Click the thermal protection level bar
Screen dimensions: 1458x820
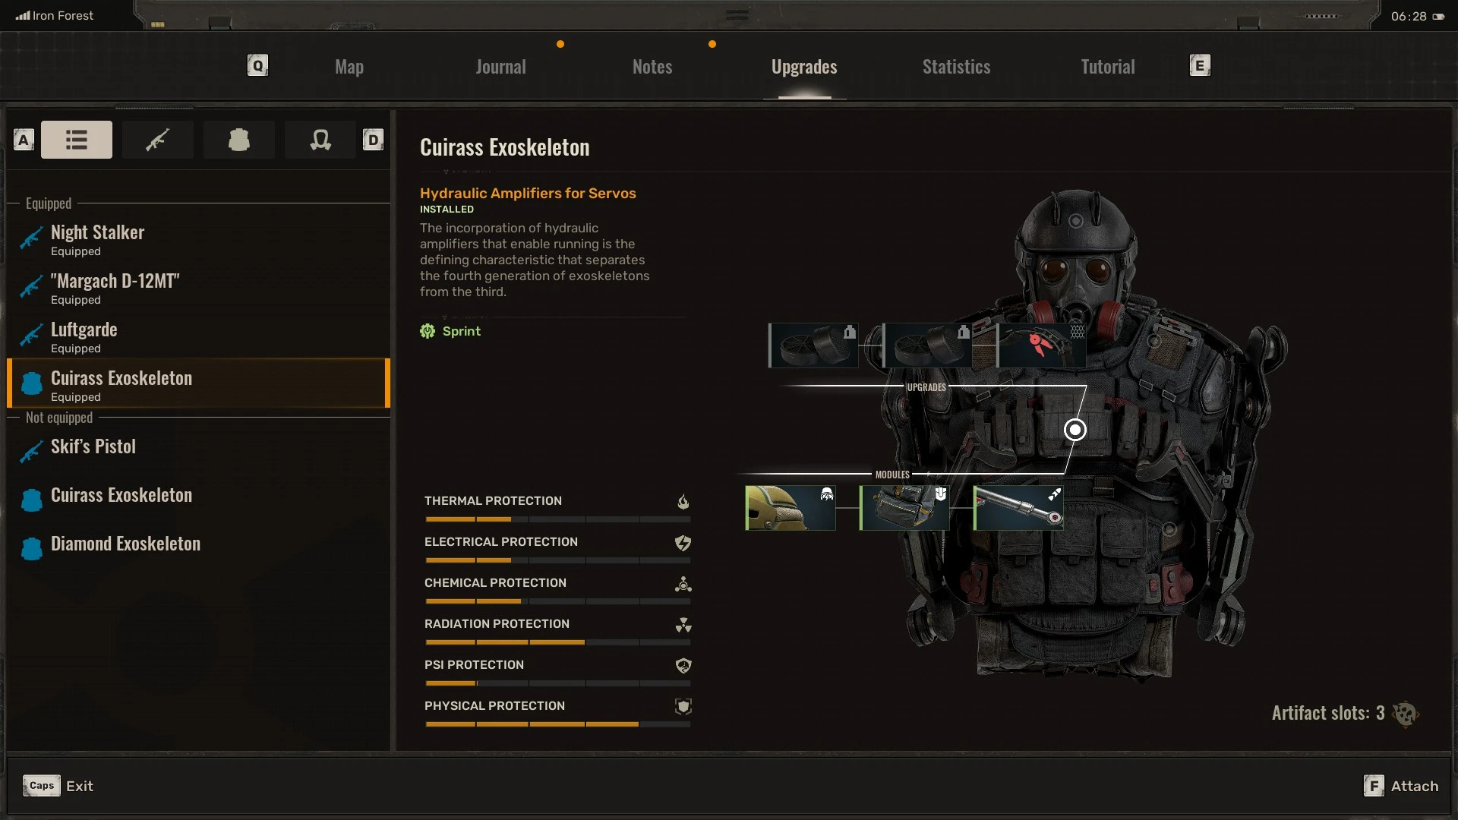[x=557, y=519]
